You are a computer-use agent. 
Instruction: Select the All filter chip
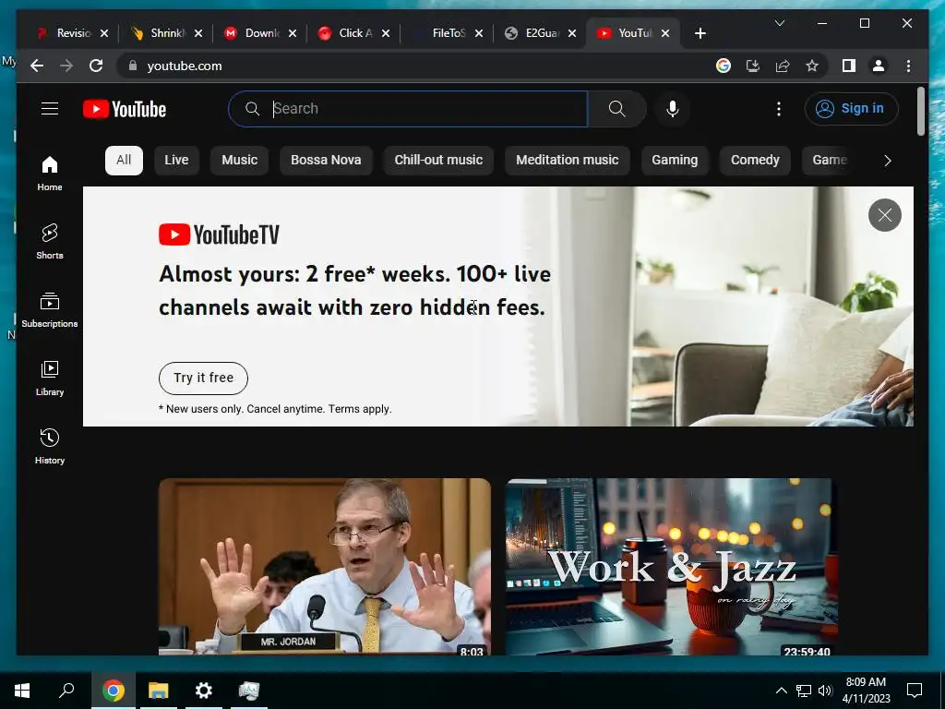(124, 161)
